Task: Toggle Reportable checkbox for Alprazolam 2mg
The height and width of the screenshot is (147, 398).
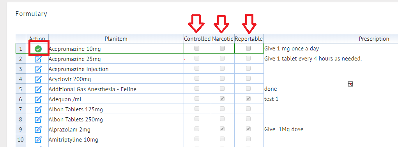Action: pos(248,129)
